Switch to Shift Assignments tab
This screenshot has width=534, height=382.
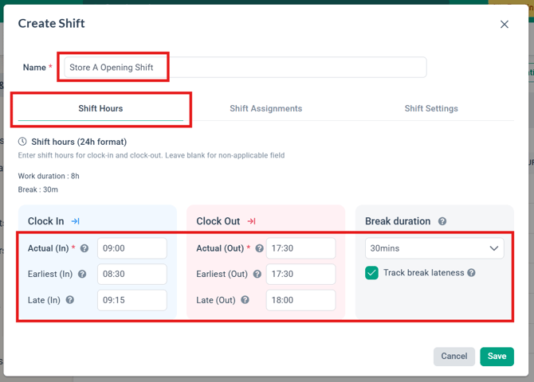point(266,108)
